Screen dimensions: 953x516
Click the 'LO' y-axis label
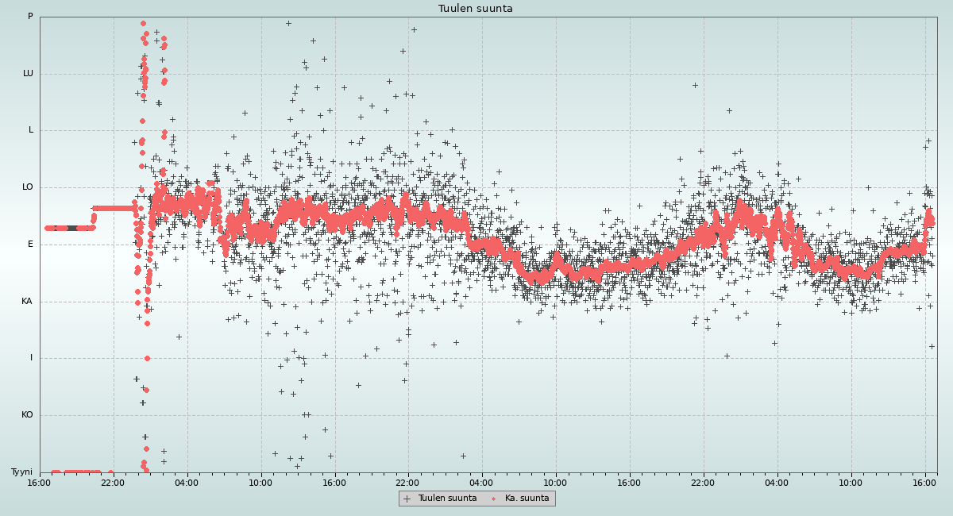point(28,187)
